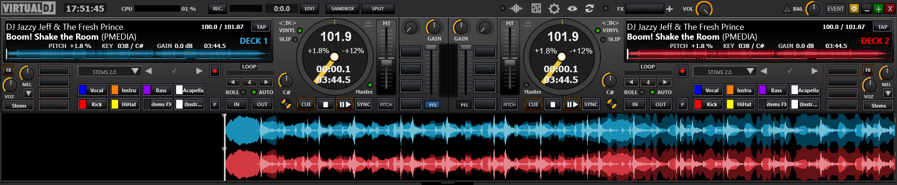Viewport: 897px width, 185px height.
Task: Click the Deck 2 key match disc icon
Action: (x=611, y=104)
